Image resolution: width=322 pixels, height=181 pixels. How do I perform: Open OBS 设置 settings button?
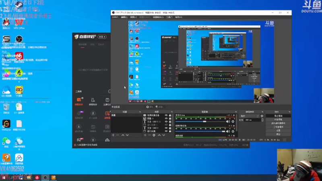point(278,130)
